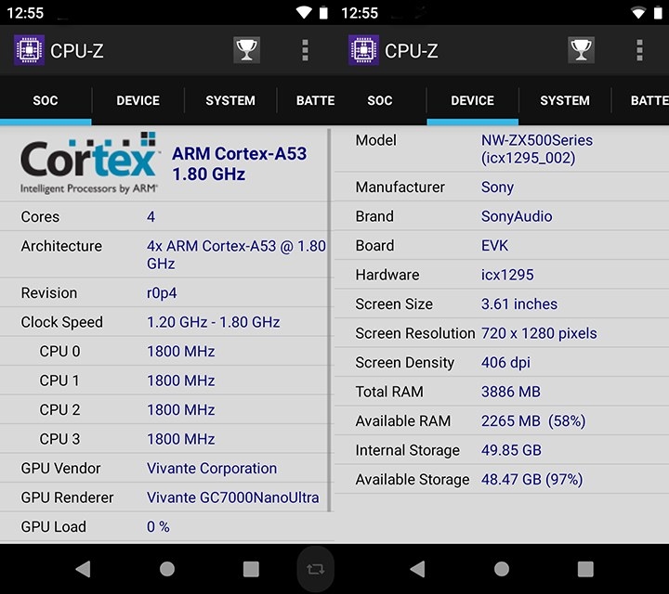The width and height of the screenshot is (669, 594).
Task: Select Model 'NW-ZX500Series (icx1295_002)'
Action: click(x=537, y=149)
